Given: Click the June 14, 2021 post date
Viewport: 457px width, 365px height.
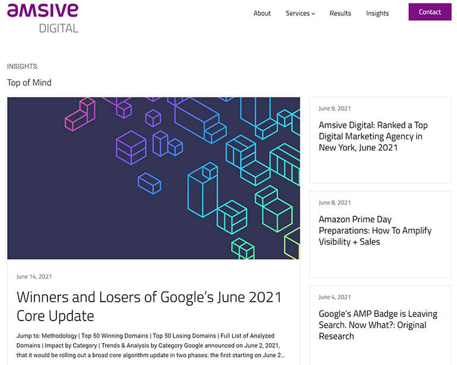Looking at the screenshot, I should (34, 277).
